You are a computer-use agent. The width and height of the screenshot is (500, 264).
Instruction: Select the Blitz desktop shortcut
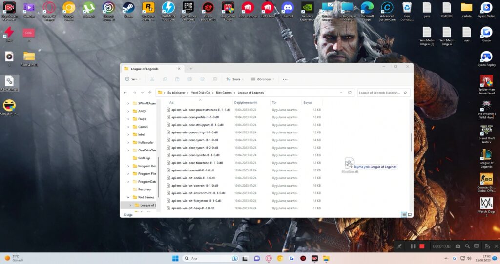tap(9, 35)
